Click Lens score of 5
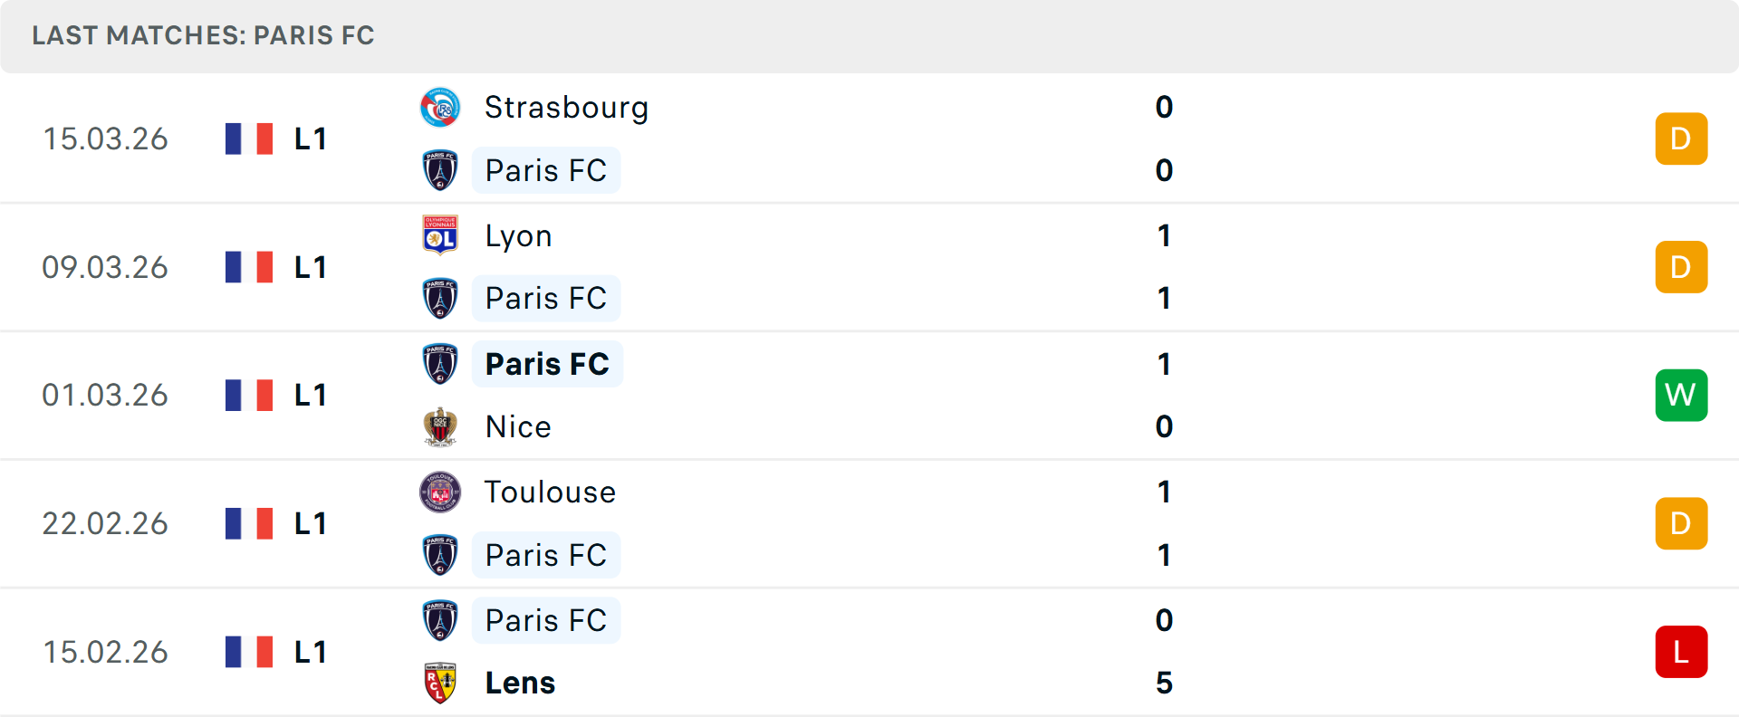Viewport: 1739px width, 717px height. pyautogui.click(x=1164, y=683)
